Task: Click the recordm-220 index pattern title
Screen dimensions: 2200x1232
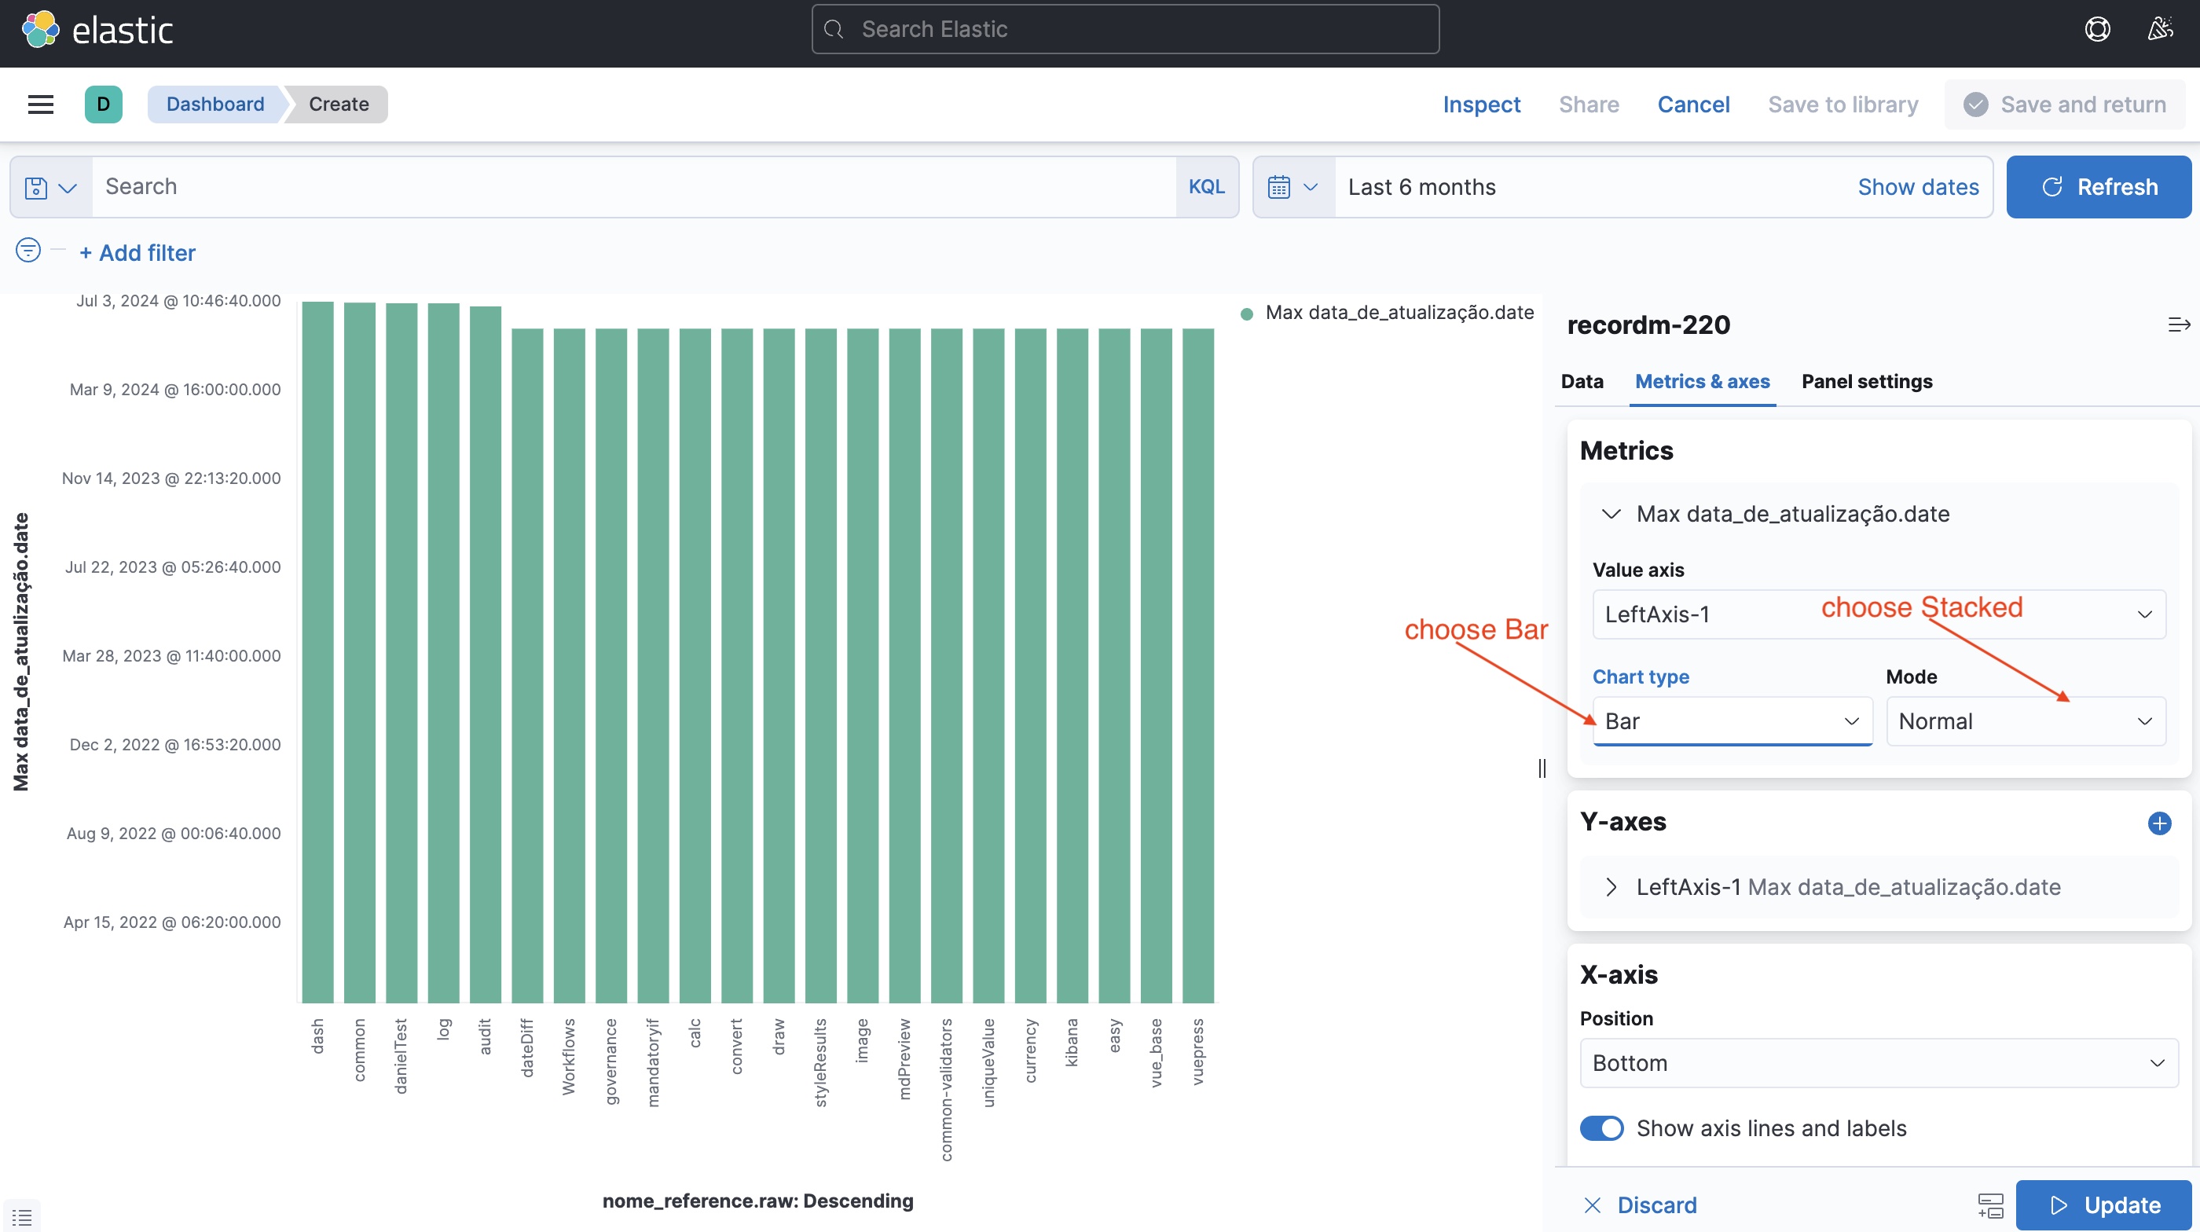Action: point(1648,324)
